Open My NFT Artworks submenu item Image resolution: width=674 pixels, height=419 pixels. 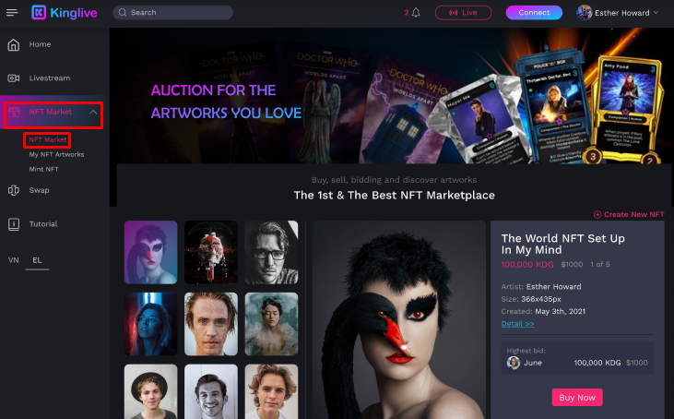pos(56,154)
